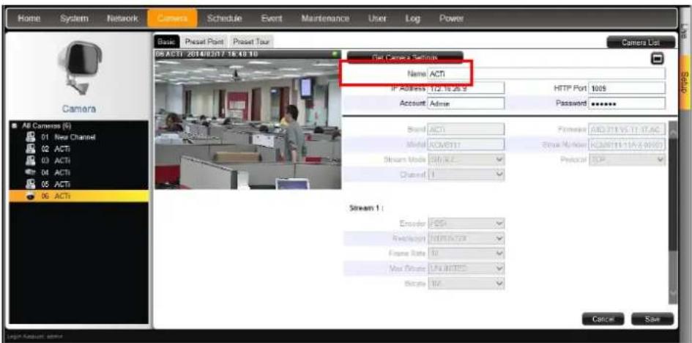
Task: Click the 02 ACTi camera icon
Action: (x=32, y=149)
